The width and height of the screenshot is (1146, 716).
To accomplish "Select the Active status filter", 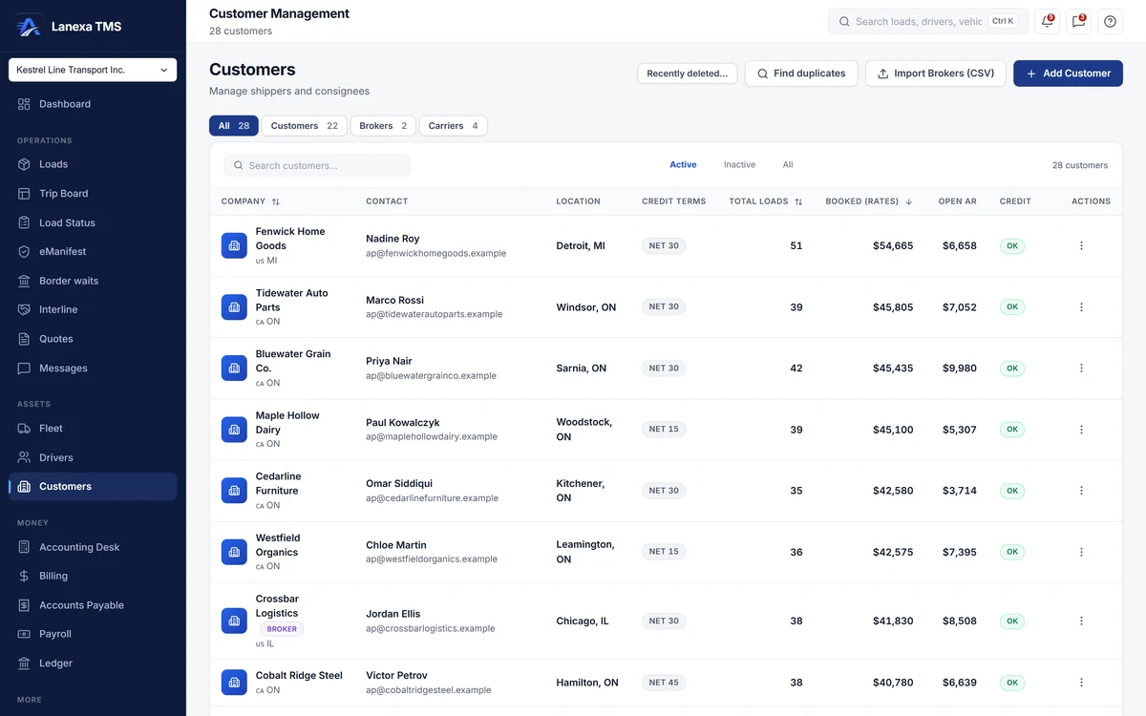I will [x=683, y=165].
